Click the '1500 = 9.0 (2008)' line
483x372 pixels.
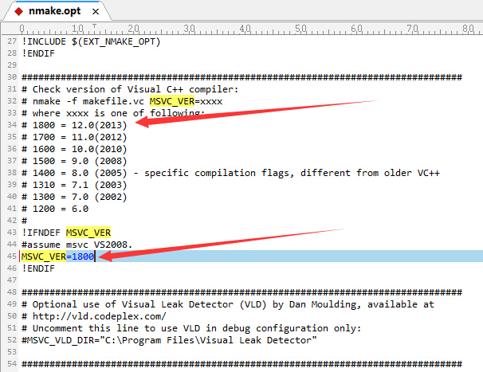click(74, 161)
